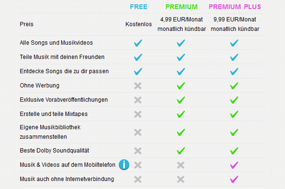Screen dimensions: 285x189
Task: Click the Exklusive Vorabveröffentlichungen feature label
Action: click(64, 100)
